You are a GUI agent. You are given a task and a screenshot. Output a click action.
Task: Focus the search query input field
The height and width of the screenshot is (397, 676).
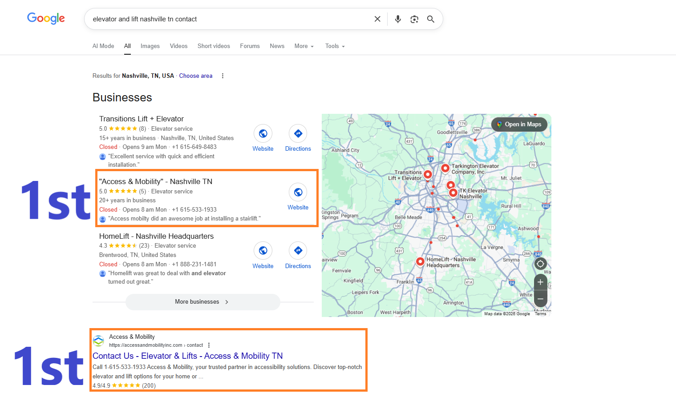click(229, 19)
